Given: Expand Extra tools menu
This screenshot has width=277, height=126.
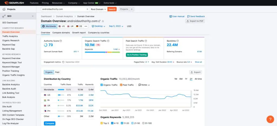Looking at the screenshot, I should click(110, 3).
